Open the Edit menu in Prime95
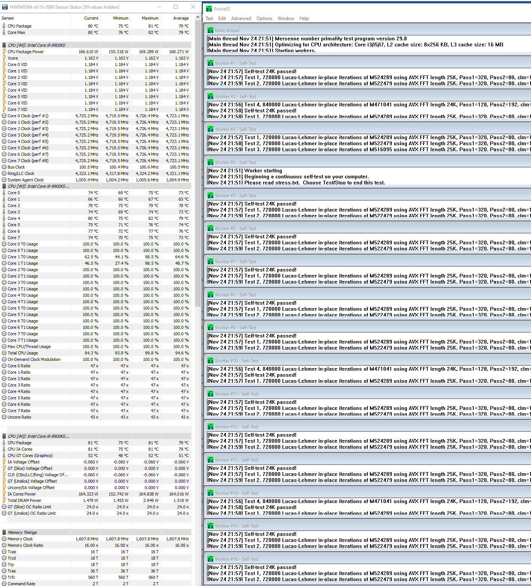 (222, 18)
